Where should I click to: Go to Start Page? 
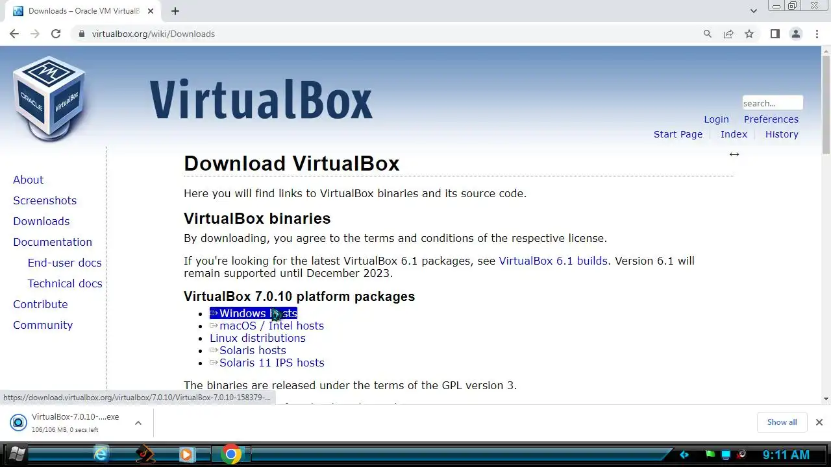678,134
